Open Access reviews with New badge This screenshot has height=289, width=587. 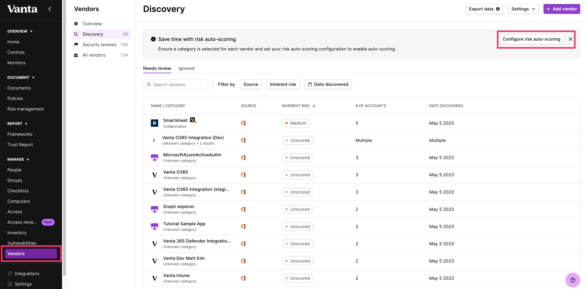coord(31,222)
